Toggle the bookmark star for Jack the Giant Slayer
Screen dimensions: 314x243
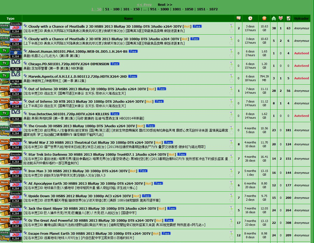click(x=231, y=213)
